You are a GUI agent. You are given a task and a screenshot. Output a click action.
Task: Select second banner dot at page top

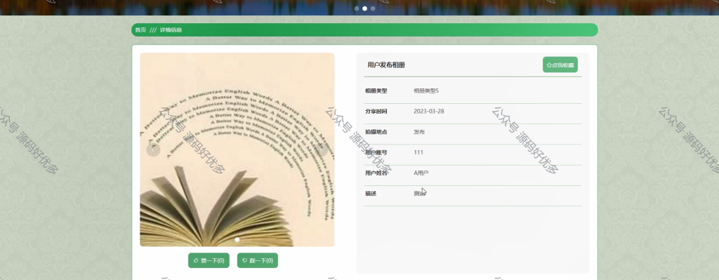click(364, 8)
